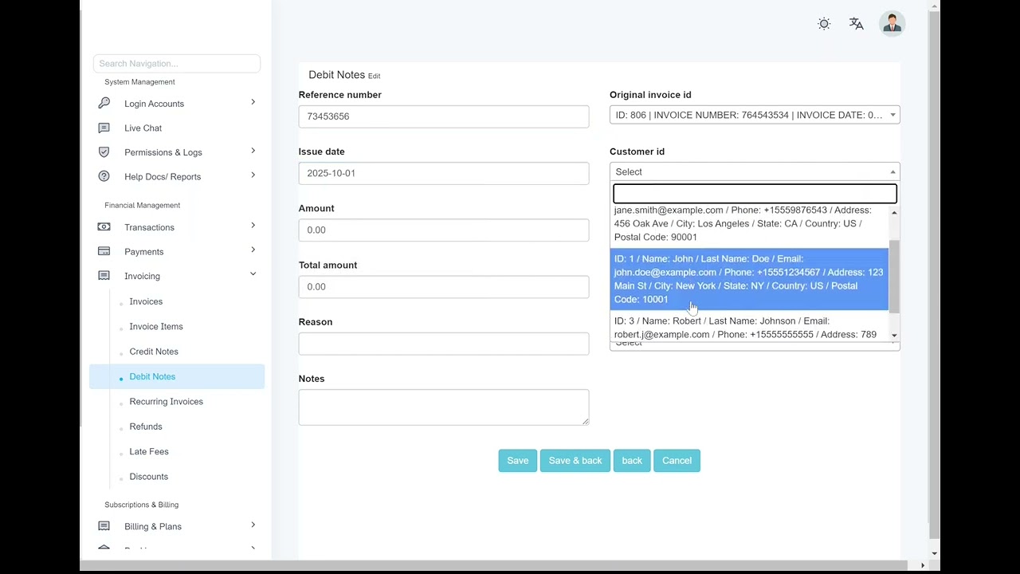This screenshot has width=1020, height=574.
Task: Click the customer dropdown search box
Action: [755, 193]
